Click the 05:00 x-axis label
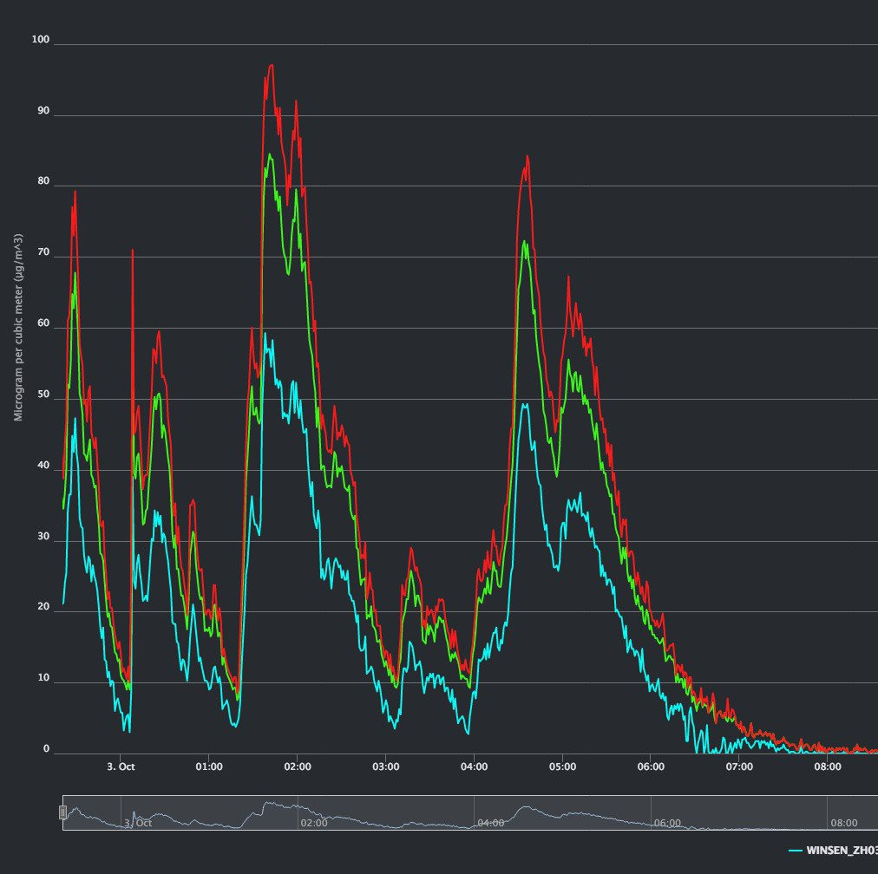The width and height of the screenshot is (878, 874). [562, 766]
